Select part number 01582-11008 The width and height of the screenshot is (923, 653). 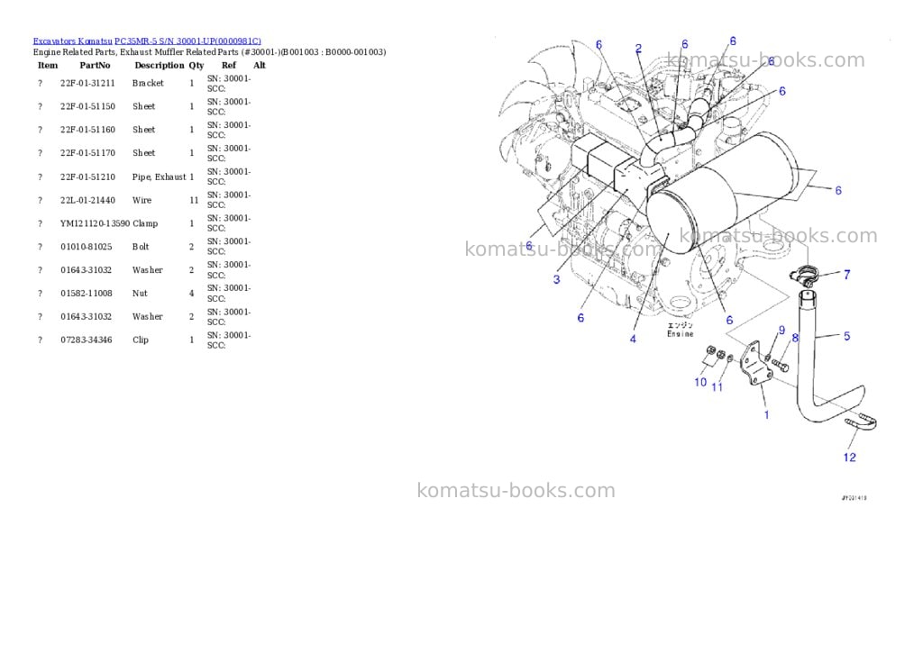86,294
